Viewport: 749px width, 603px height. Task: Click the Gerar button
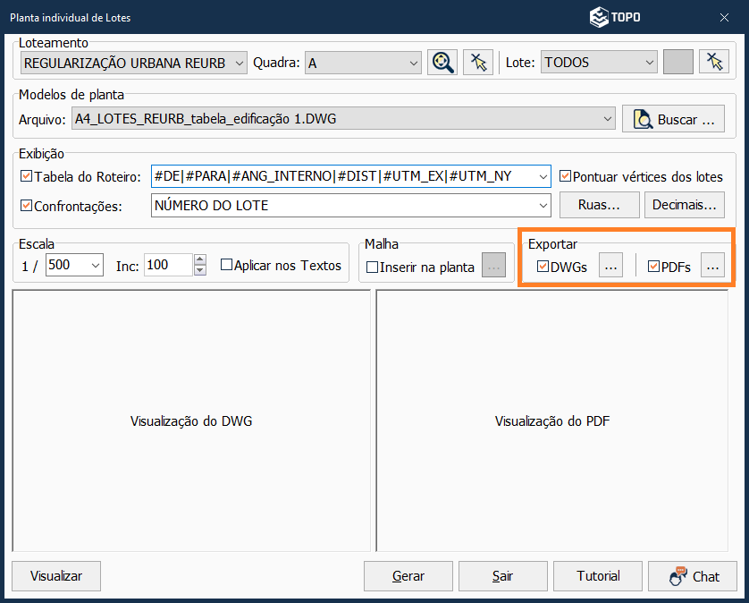(x=408, y=576)
